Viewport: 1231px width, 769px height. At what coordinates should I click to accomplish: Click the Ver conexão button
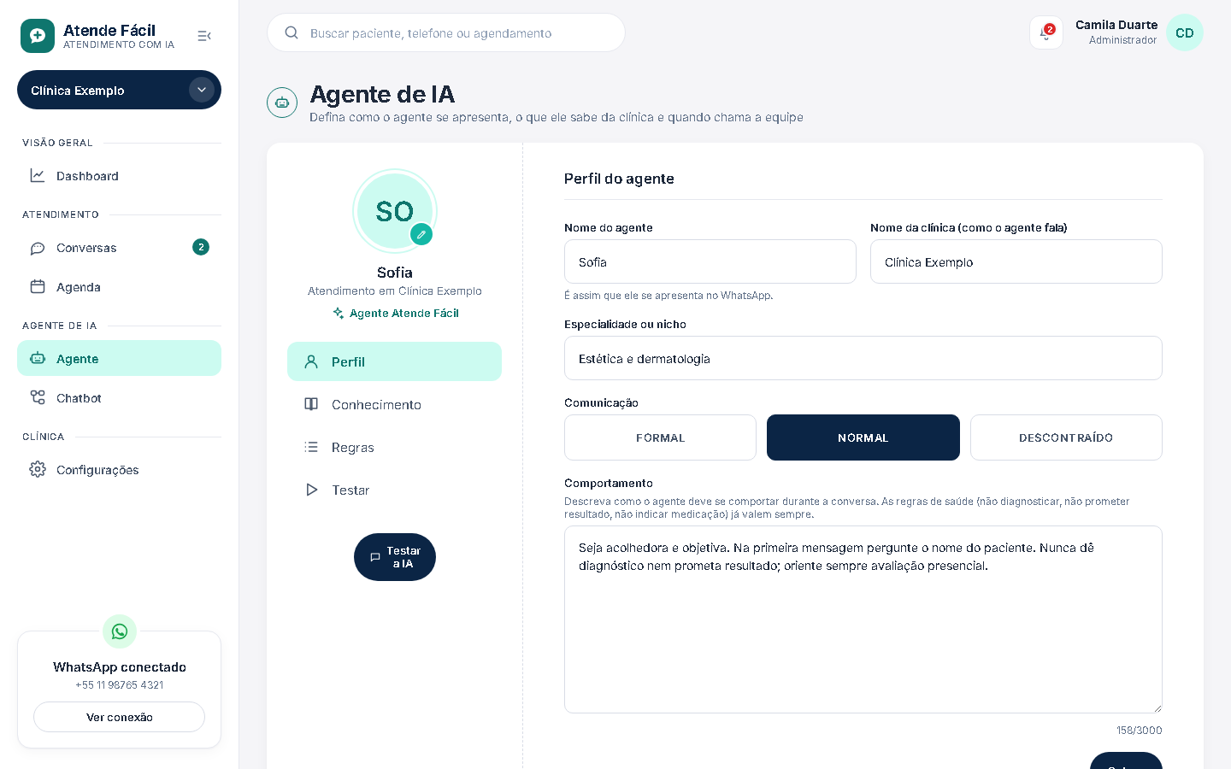(x=119, y=717)
